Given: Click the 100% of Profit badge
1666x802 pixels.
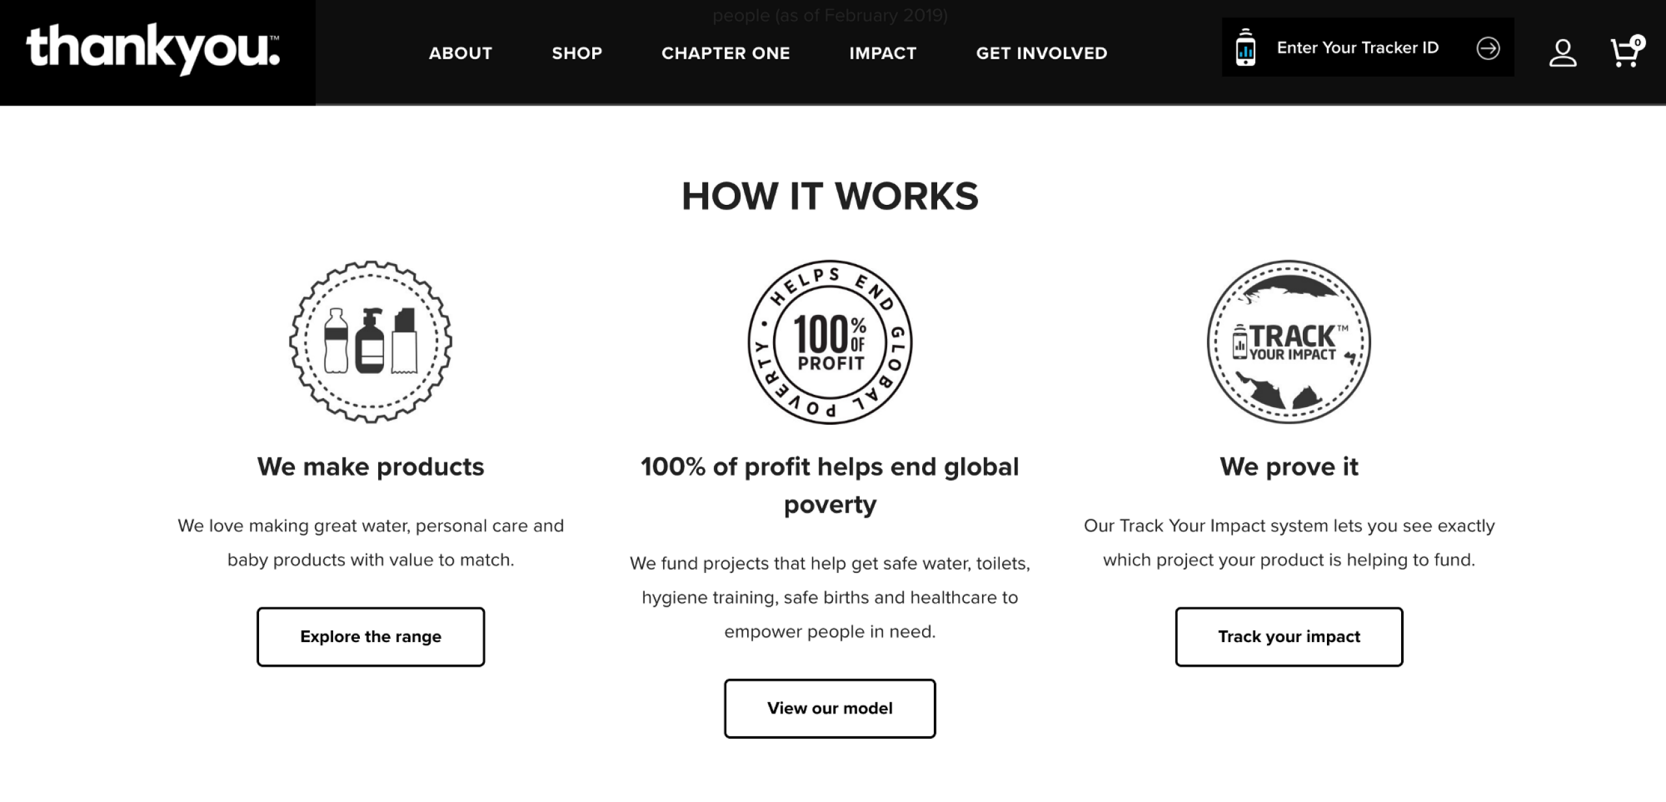Looking at the screenshot, I should tap(830, 342).
